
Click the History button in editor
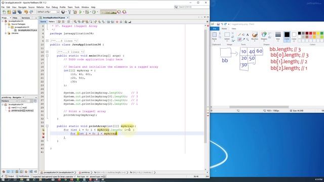click(x=52, y=22)
